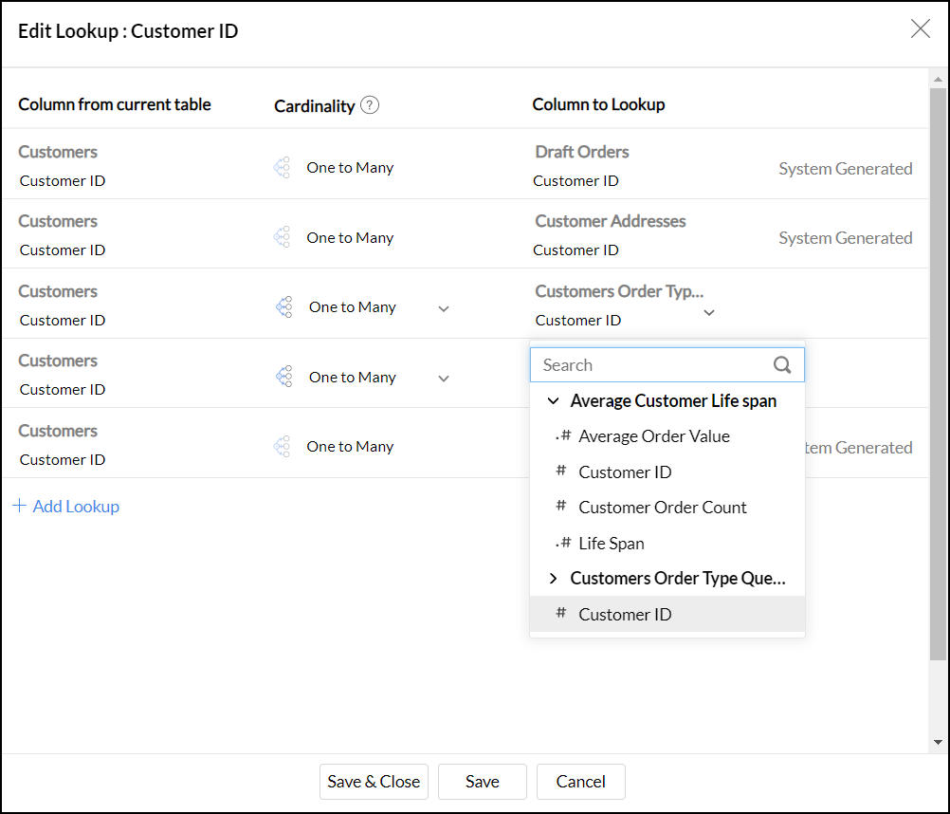Image resolution: width=950 pixels, height=814 pixels.
Task: Open cardinality dropdown in the fourth lookup row
Action: [x=444, y=379]
